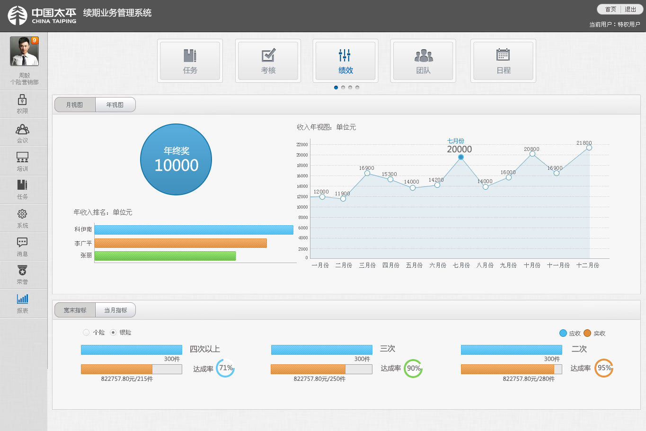646x431 pixels.
Task: Click the blue 应收 legend dot
Action: (563, 333)
